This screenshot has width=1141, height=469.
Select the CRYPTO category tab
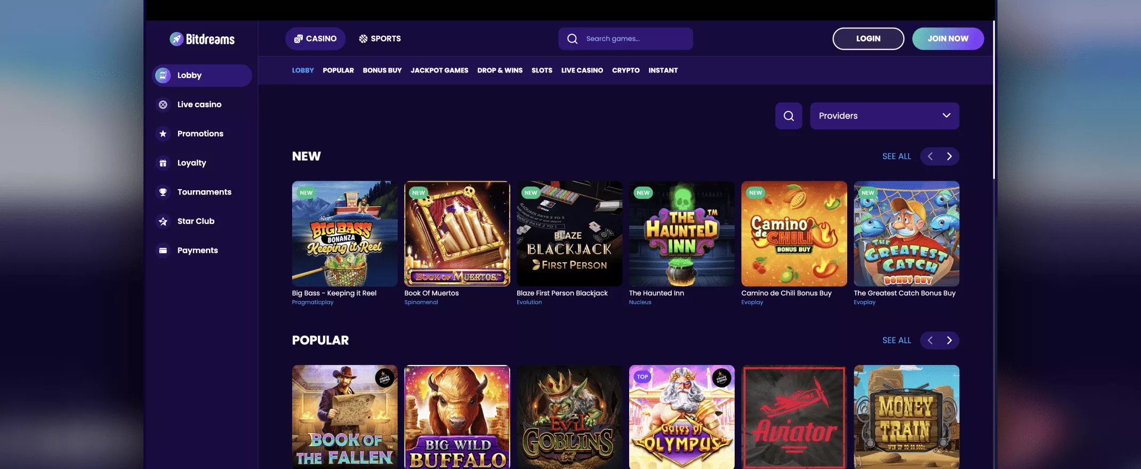pyautogui.click(x=626, y=70)
